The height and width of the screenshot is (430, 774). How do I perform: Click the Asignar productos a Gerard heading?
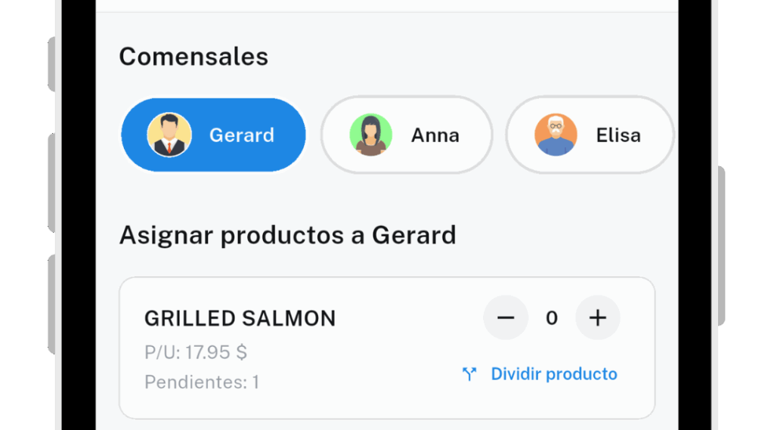tap(287, 235)
